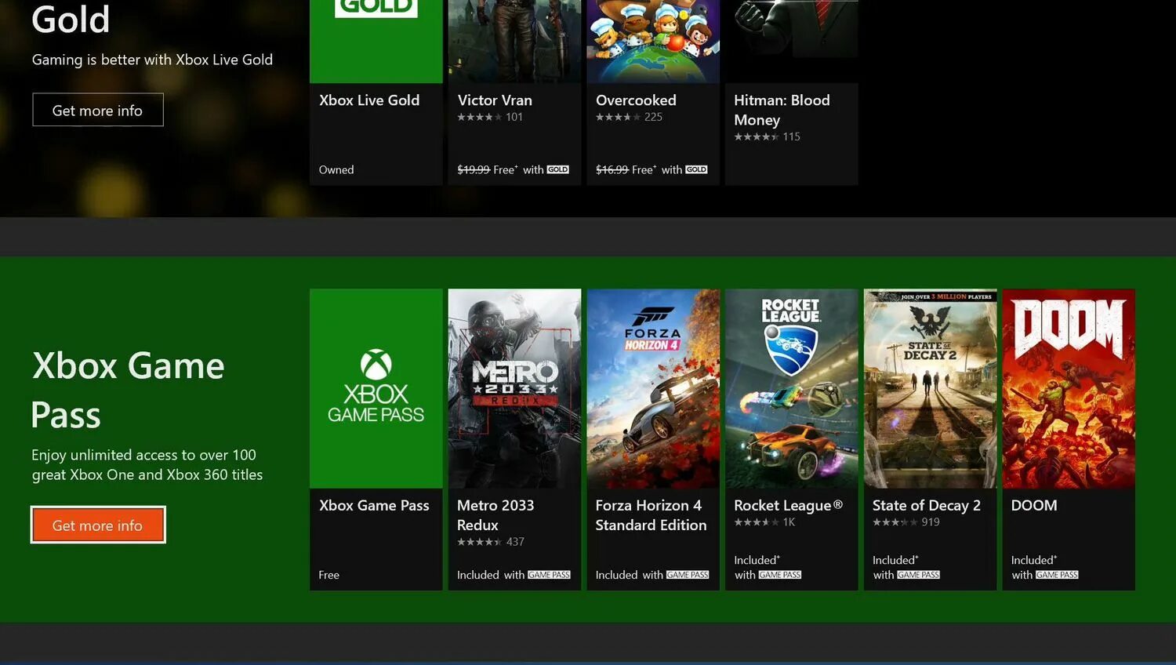Select the Hitman: Blood Money title
This screenshot has width=1176, height=665.
782,110
